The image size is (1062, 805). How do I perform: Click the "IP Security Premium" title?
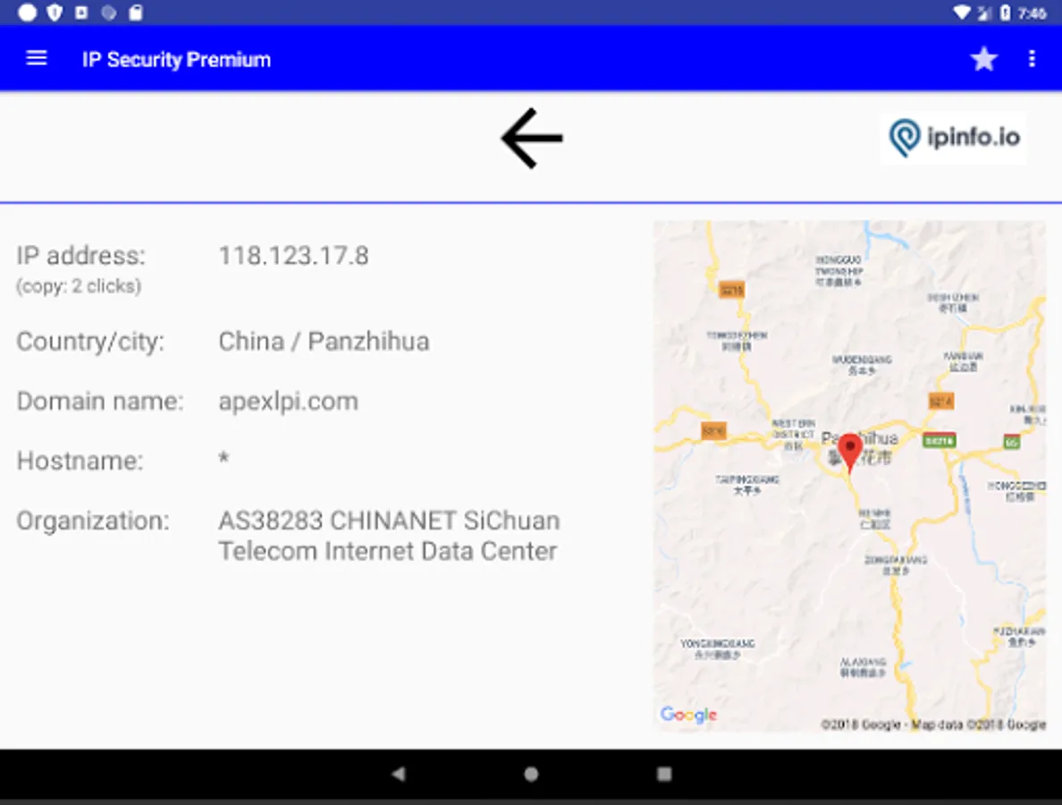(x=176, y=60)
